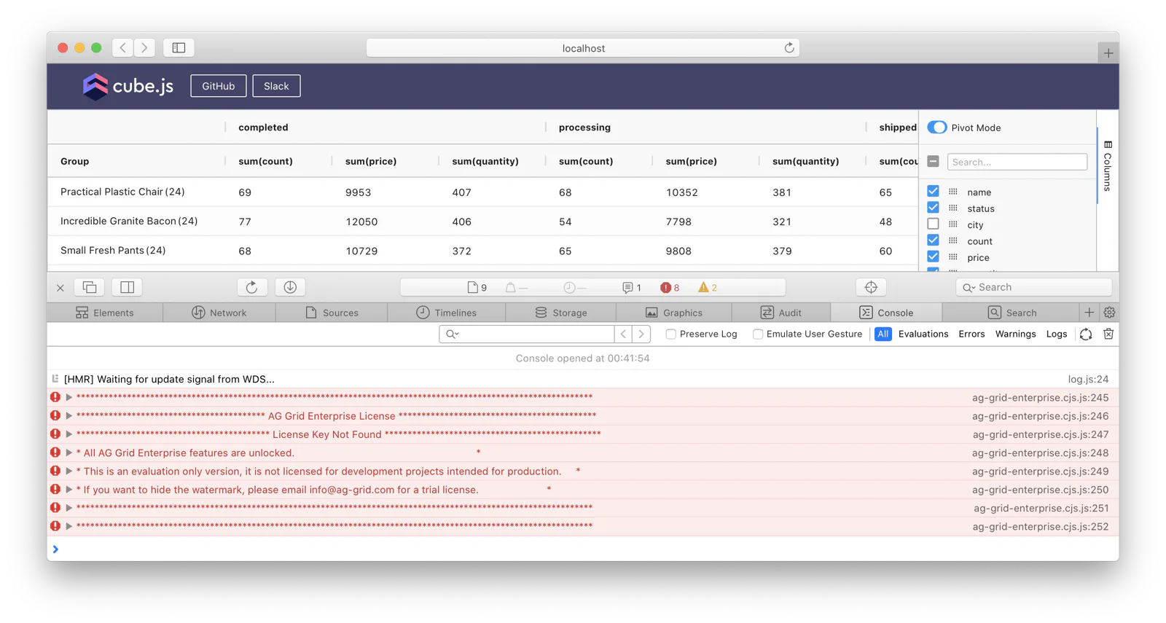
Task: Go forward with the browser forward arrow
Action: pos(144,48)
